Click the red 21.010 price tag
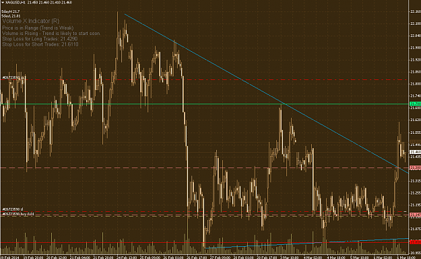 [x=415, y=242]
